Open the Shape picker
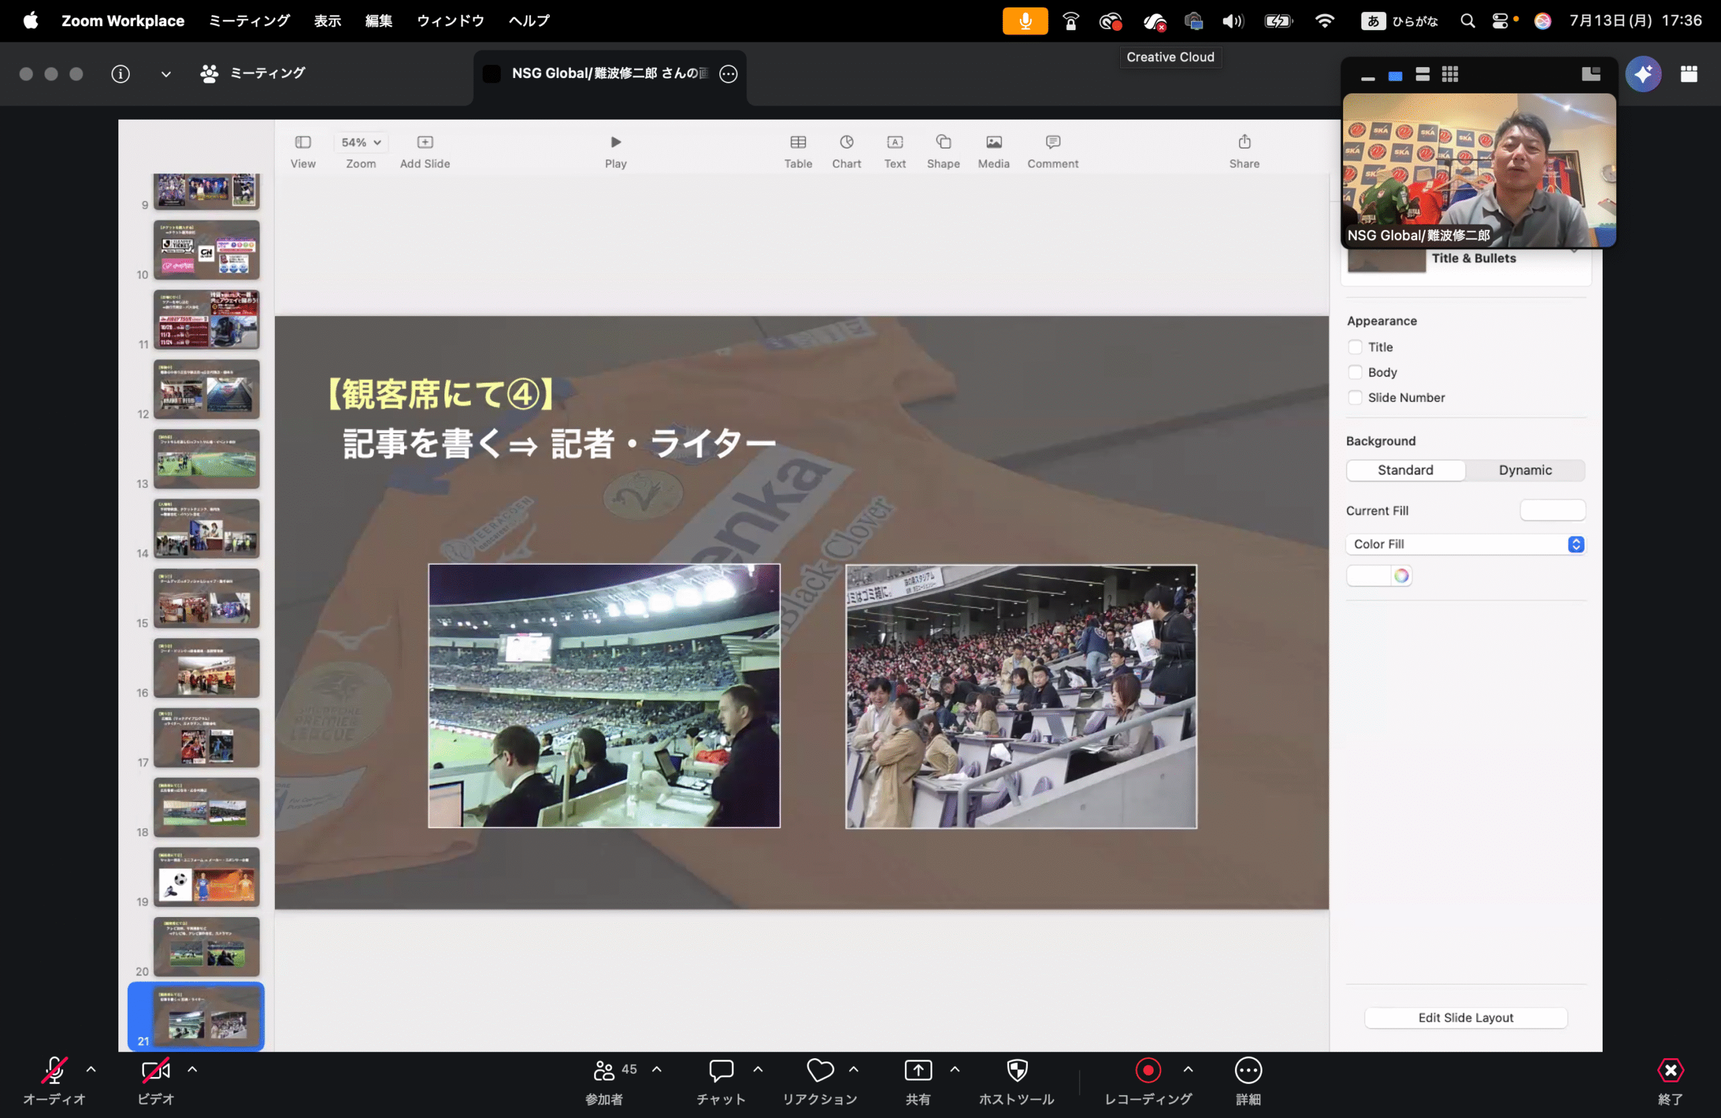This screenshot has height=1118, width=1721. (944, 143)
